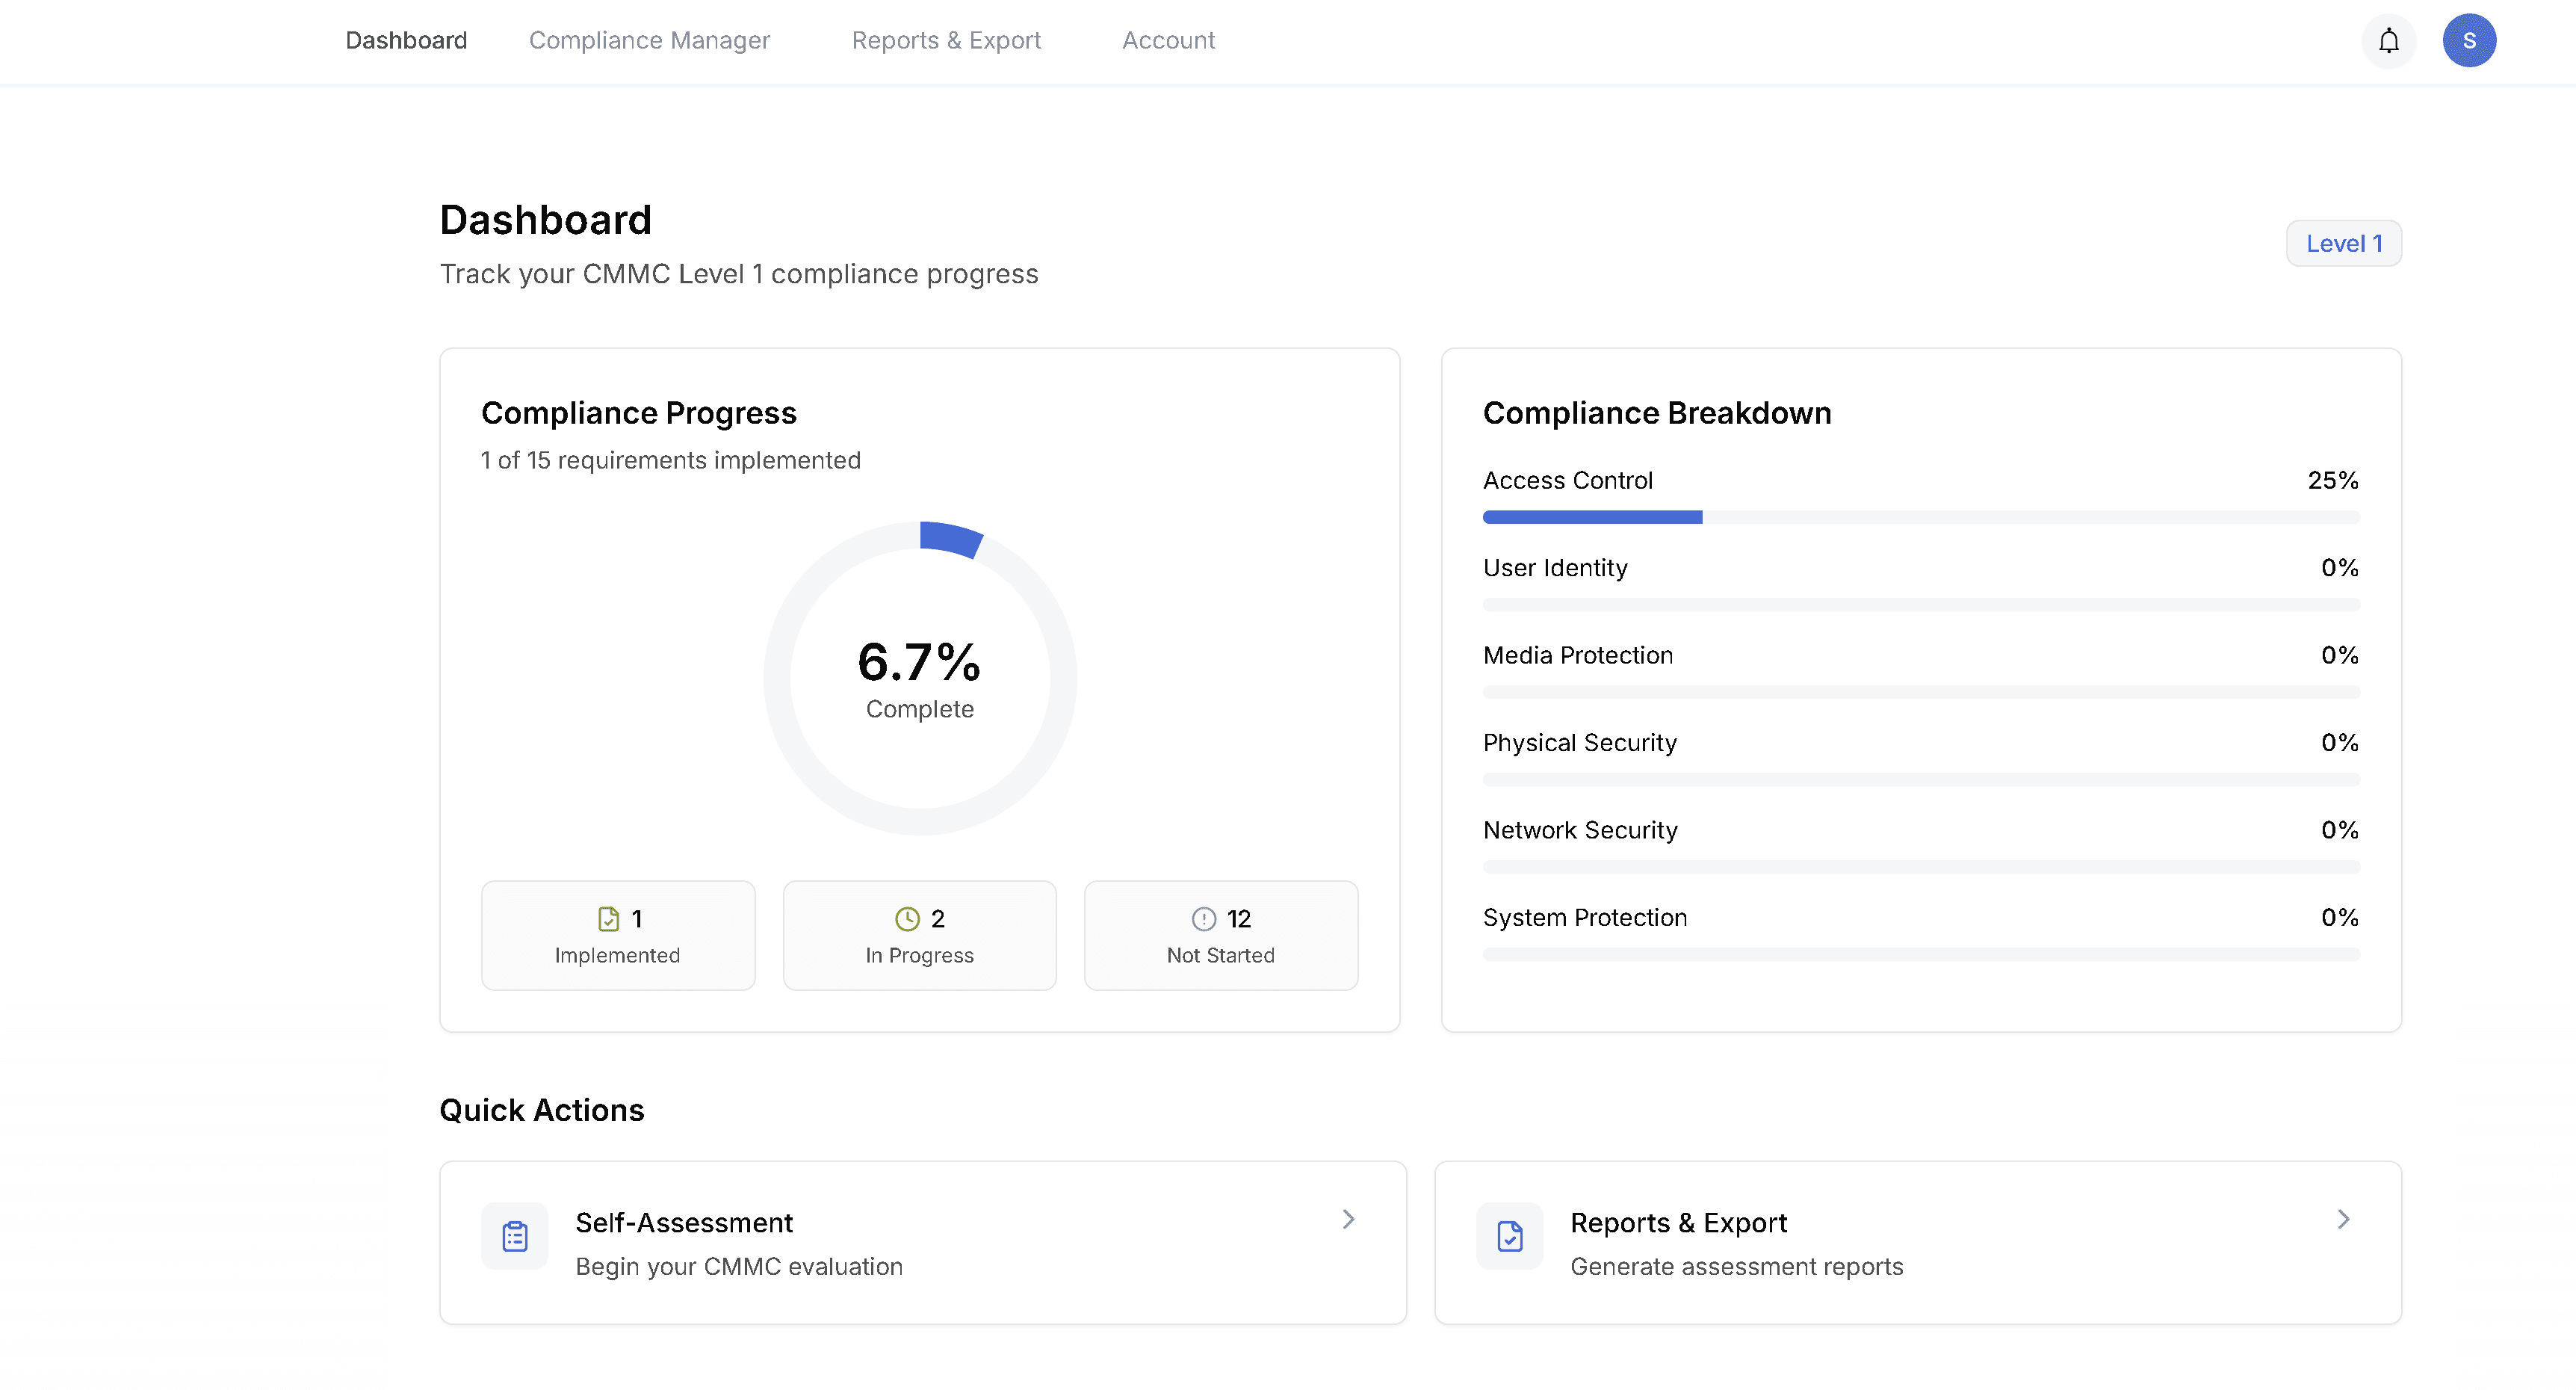Open Reports & Export quick action title
Viewport: 2576px width, 1390px height.
click(1678, 1223)
